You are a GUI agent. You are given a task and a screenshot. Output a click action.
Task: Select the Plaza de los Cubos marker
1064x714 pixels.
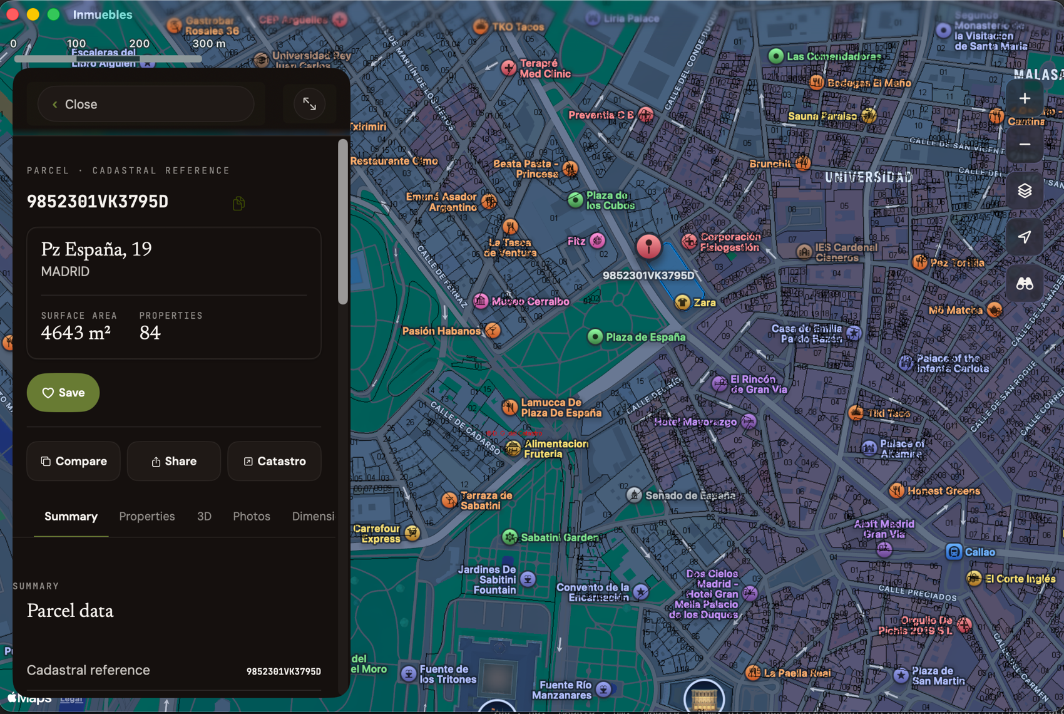tap(575, 200)
